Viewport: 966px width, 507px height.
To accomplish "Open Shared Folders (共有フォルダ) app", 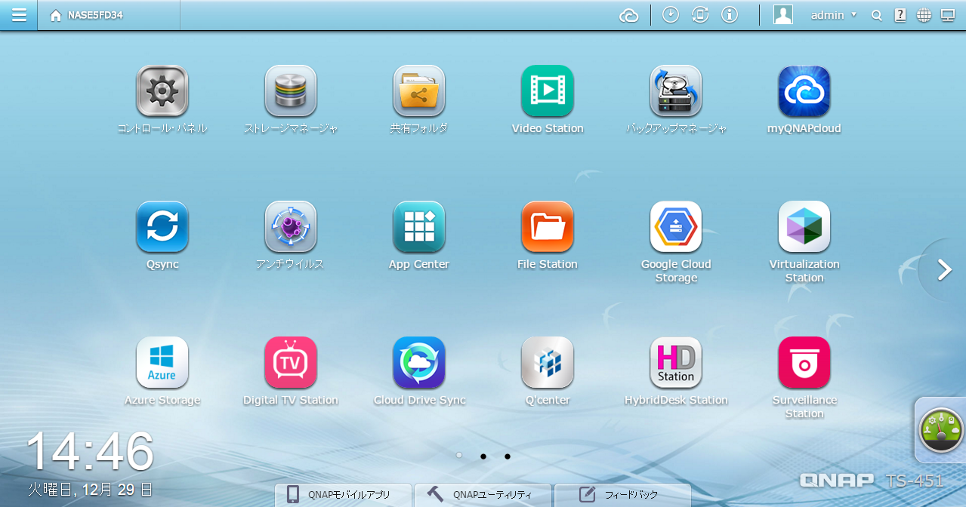I will [419, 91].
